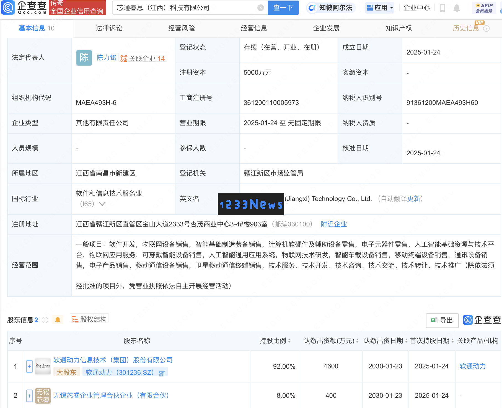Screen dimensions: 502x408
Task: Open the mobile phone app icon
Action: click(x=442, y=8)
